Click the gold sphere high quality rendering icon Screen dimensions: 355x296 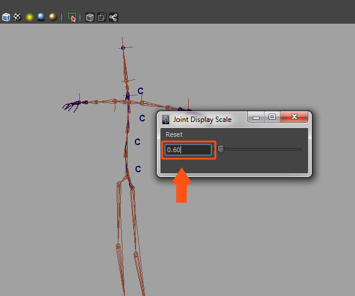[53, 17]
